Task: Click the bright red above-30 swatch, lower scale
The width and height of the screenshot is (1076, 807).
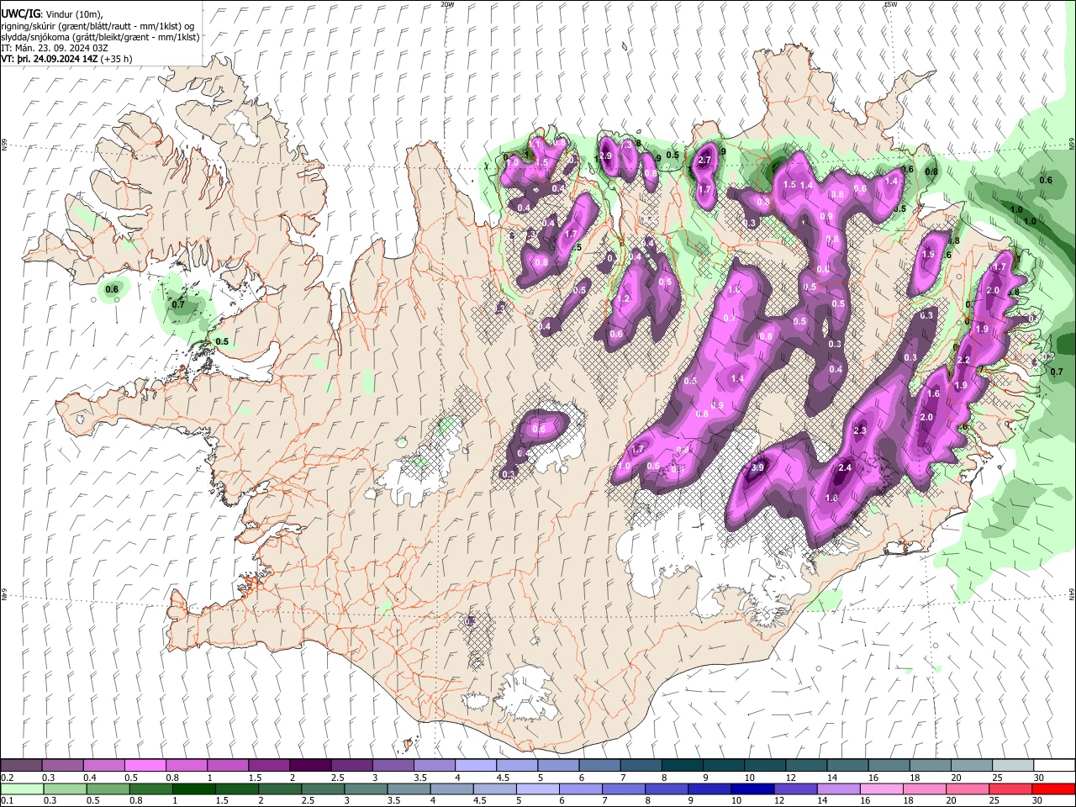Action: [x=1052, y=789]
